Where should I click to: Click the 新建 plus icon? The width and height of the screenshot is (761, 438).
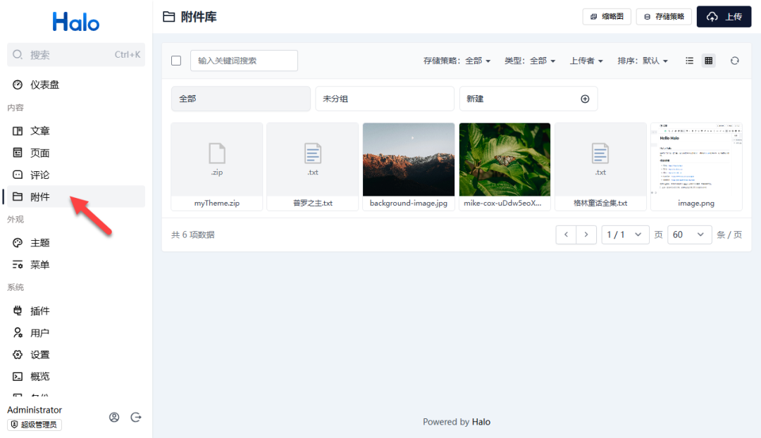tap(586, 99)
